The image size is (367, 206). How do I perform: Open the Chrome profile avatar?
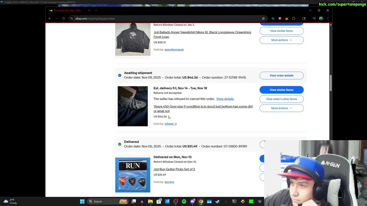(x=321, y=19)
